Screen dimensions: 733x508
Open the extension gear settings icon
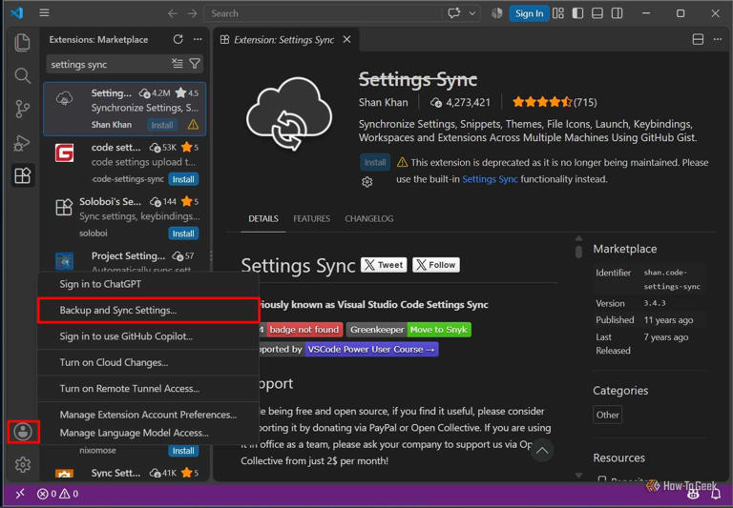[366, 182]
